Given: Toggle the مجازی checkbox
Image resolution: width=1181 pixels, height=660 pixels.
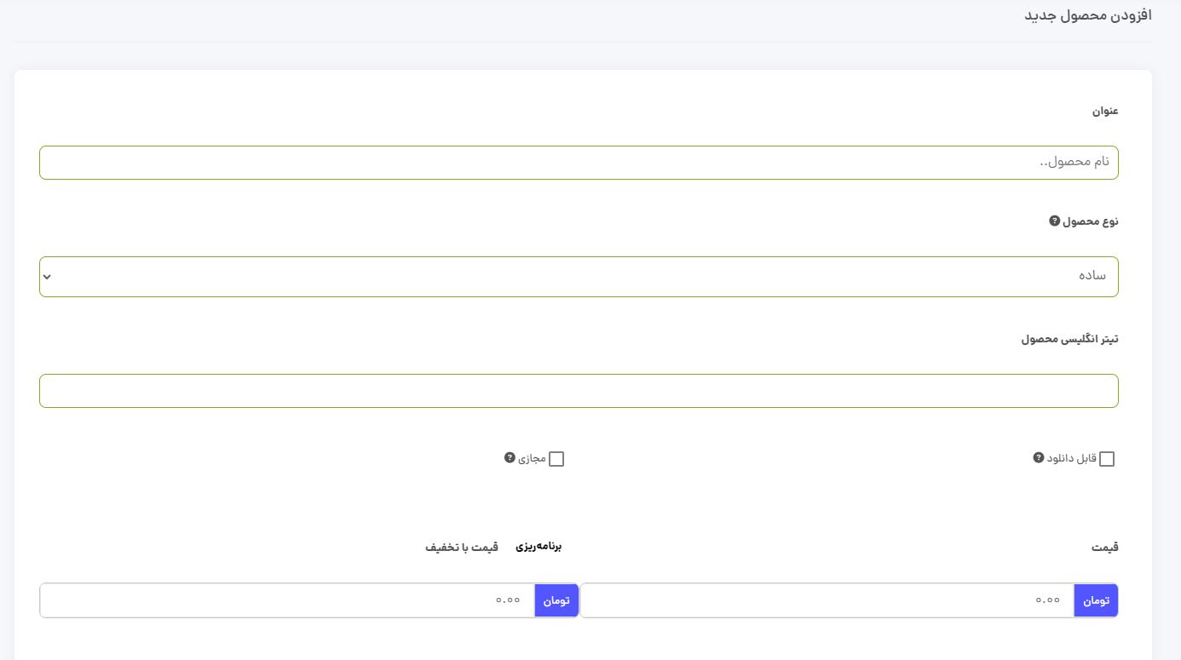Looking at the screenshot, I should [556, 459].
